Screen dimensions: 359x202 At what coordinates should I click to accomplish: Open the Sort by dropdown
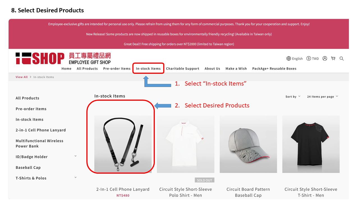(293, 97)
